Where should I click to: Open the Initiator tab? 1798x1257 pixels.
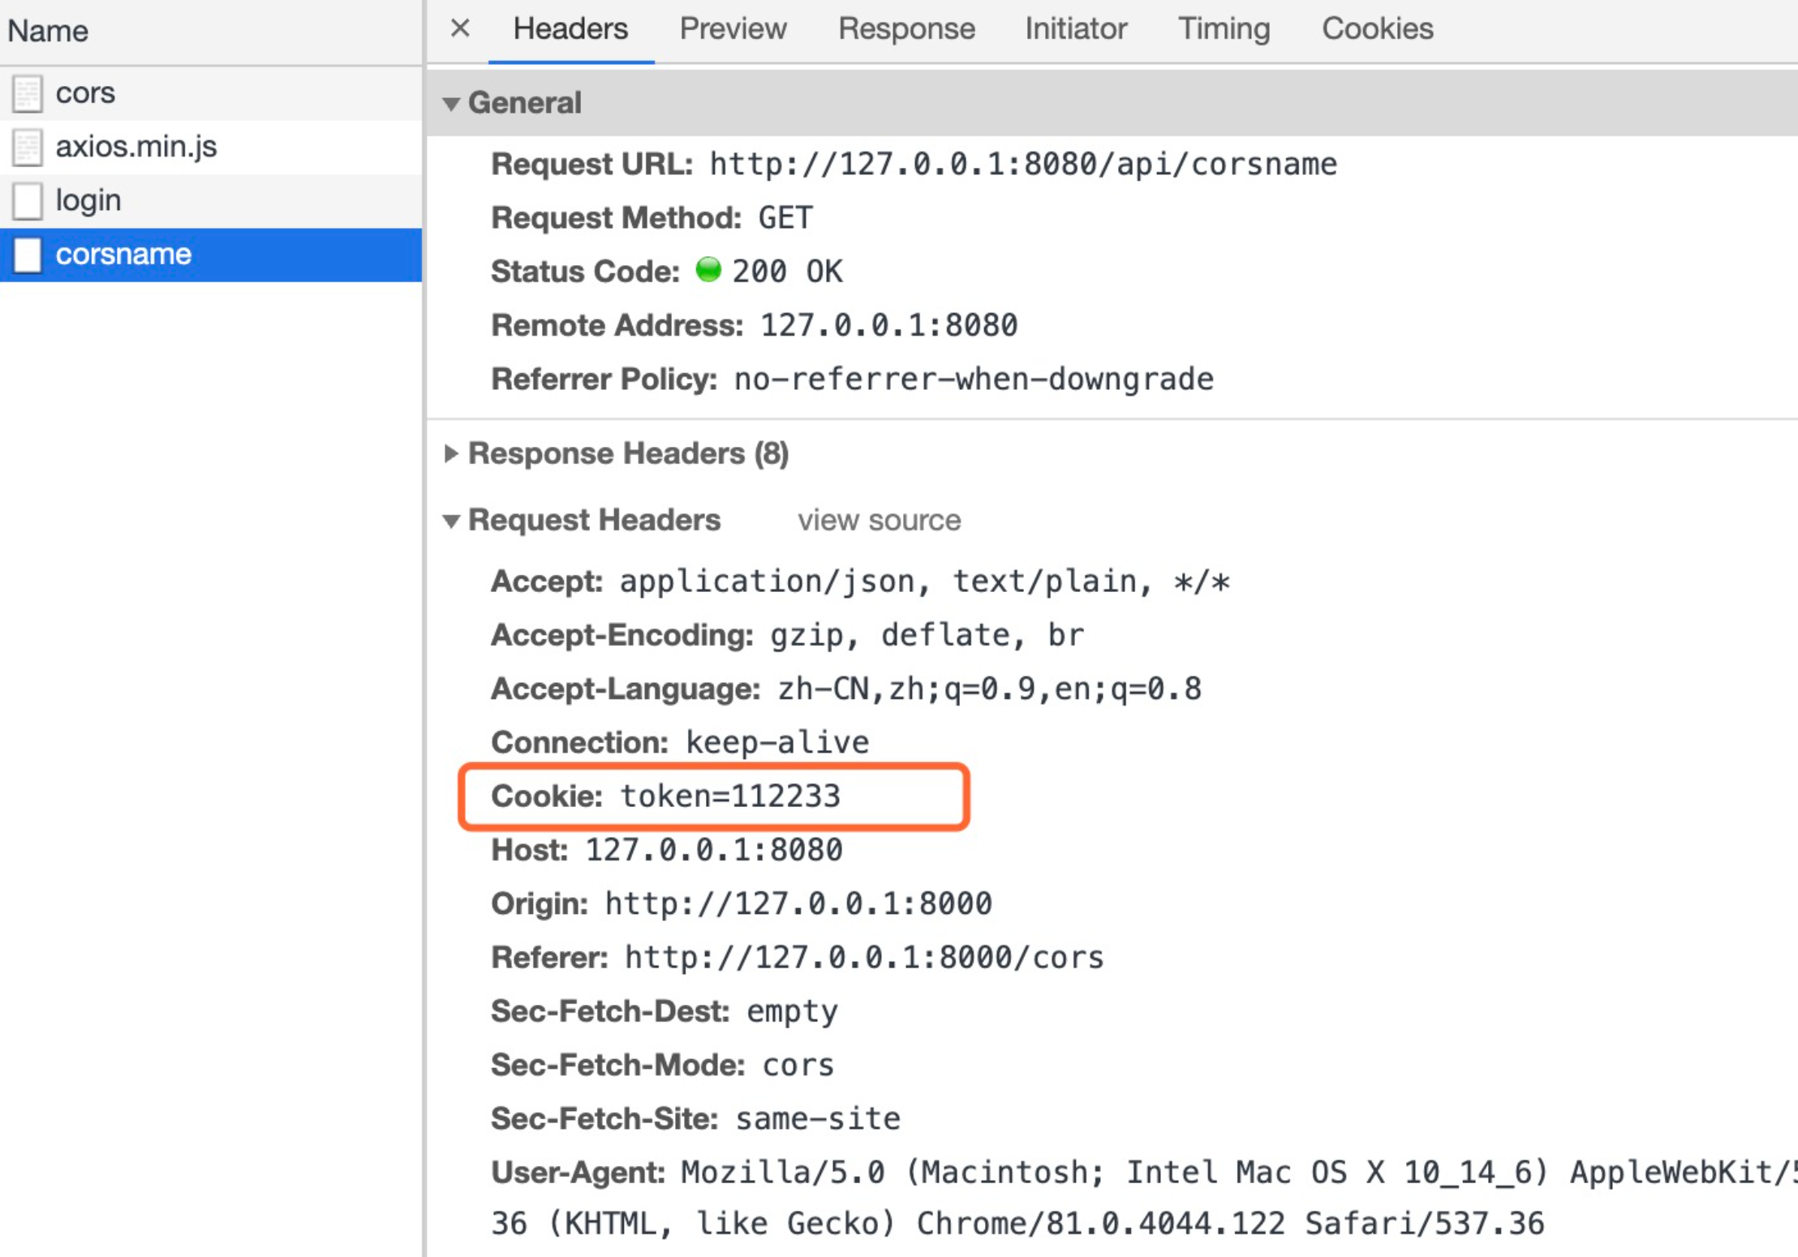click(x=1076, y=29)
